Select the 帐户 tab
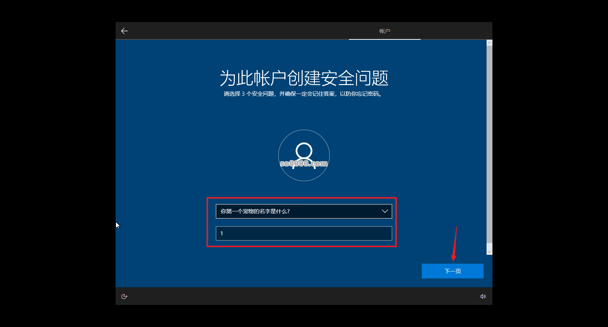 pos(385,31)
